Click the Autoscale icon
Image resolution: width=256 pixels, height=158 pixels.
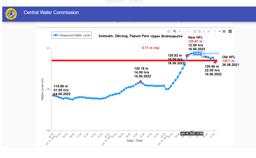[x=204, y=31]
